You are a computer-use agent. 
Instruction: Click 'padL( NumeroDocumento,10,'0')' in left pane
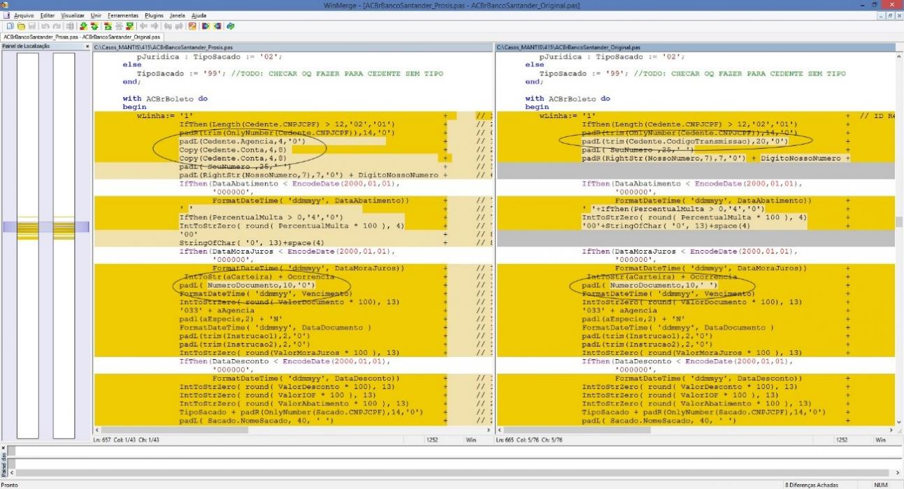pyautogui.click(x=248, y=285)
